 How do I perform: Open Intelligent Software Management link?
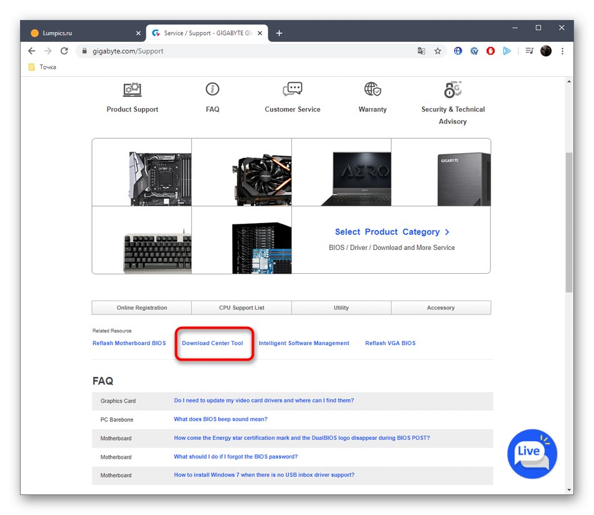pyautogui.click(x=304, y=343)
